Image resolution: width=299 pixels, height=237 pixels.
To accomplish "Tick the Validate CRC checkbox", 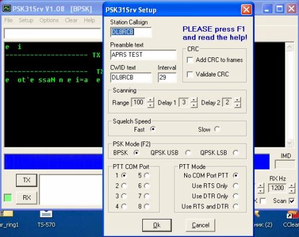I will (x=190, y=75).
